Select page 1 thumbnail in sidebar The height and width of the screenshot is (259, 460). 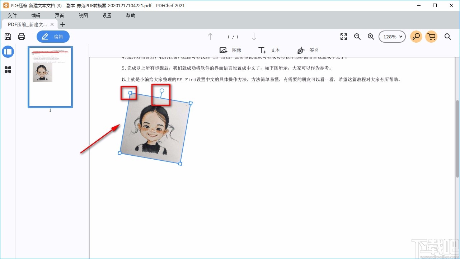[x=50, y=77]
